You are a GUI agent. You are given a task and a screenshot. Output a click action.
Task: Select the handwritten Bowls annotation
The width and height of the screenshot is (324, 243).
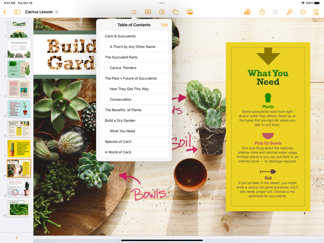pos(149,194)
